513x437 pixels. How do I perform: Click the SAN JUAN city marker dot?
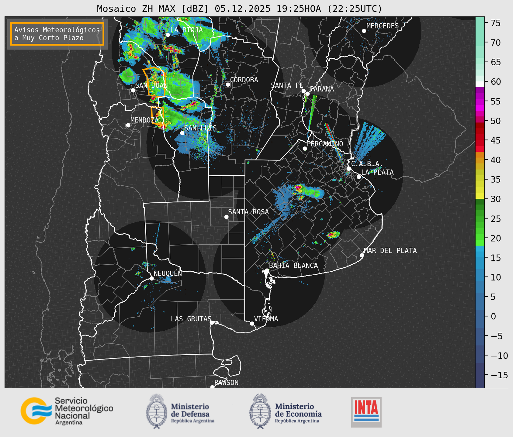coord(133,90)
